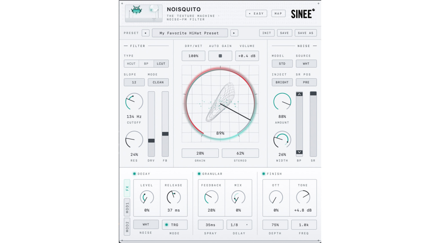Save the current preset
Viewport: 440px width, 243px height.
(x=284, y=33)
